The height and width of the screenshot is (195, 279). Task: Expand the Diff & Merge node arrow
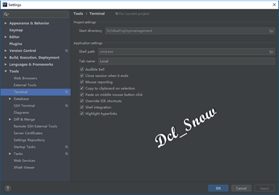tap(10, 119)
